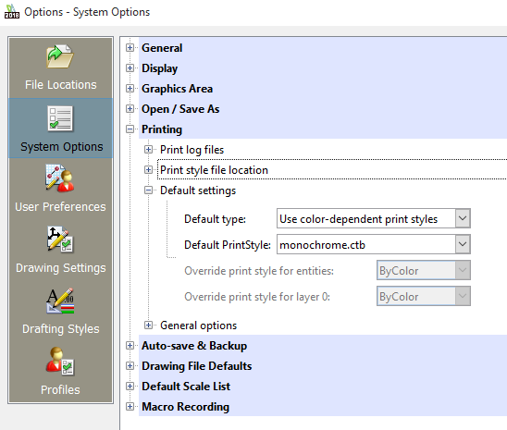Screen dimensions: 507x430
Task: Collapse the Default settings node
Action: 148,190
